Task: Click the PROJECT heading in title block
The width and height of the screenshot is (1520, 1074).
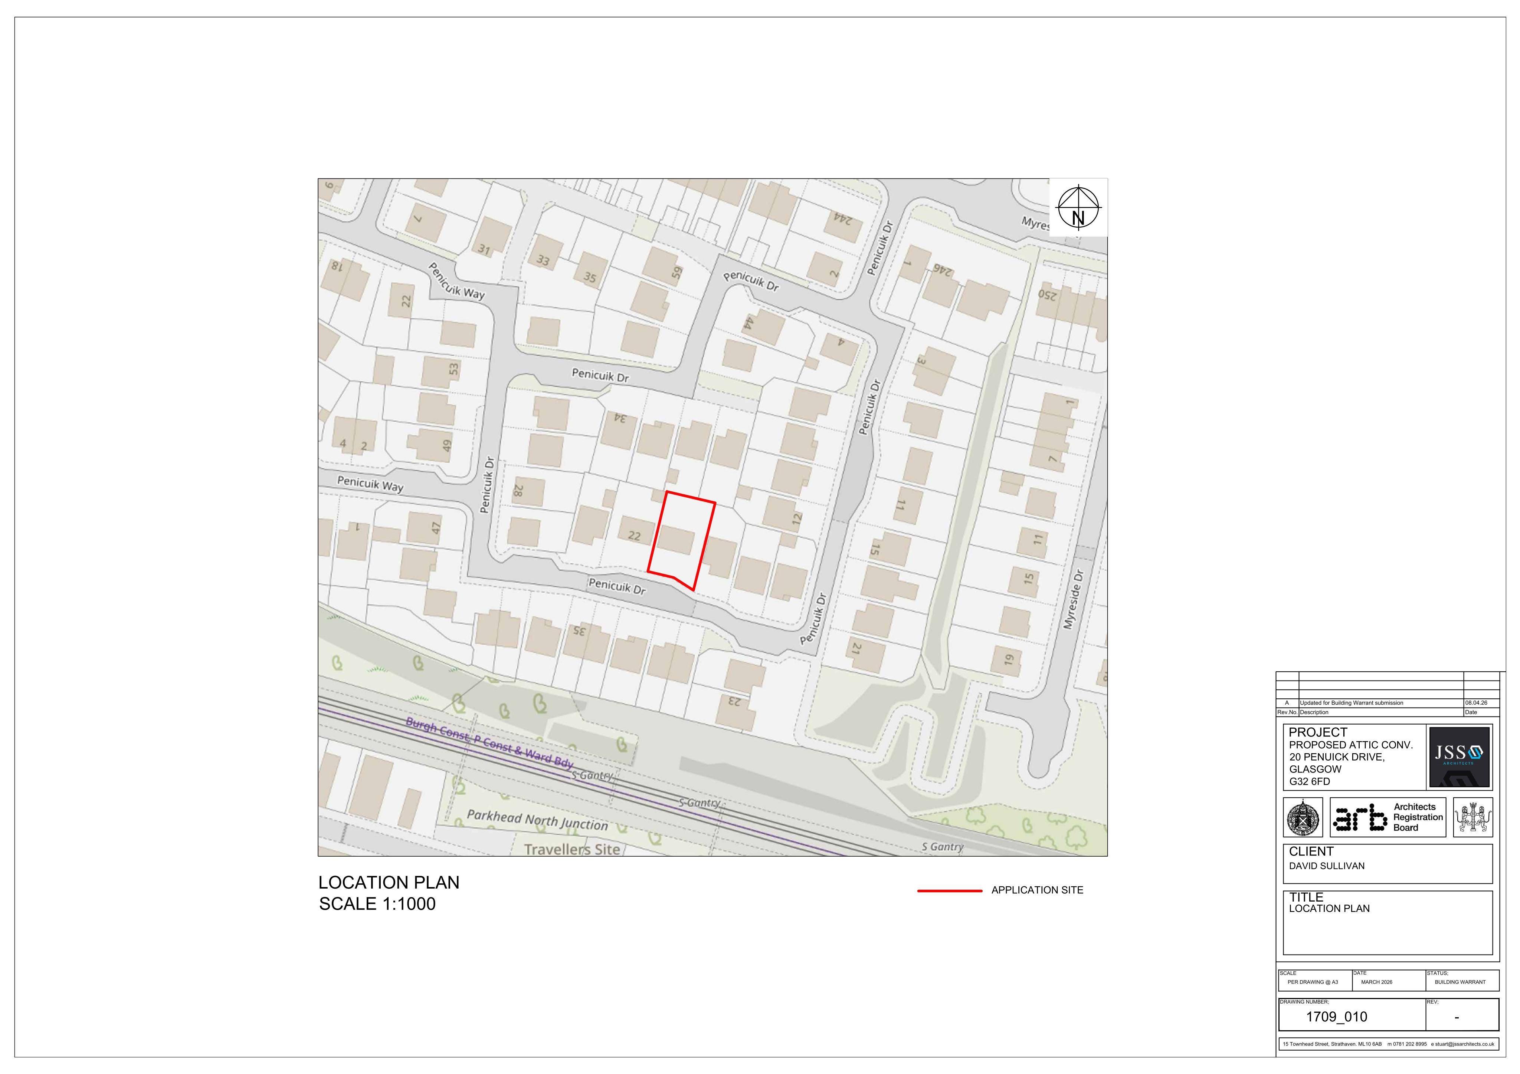Action: pyautogui.click(x=1317, y=732)
